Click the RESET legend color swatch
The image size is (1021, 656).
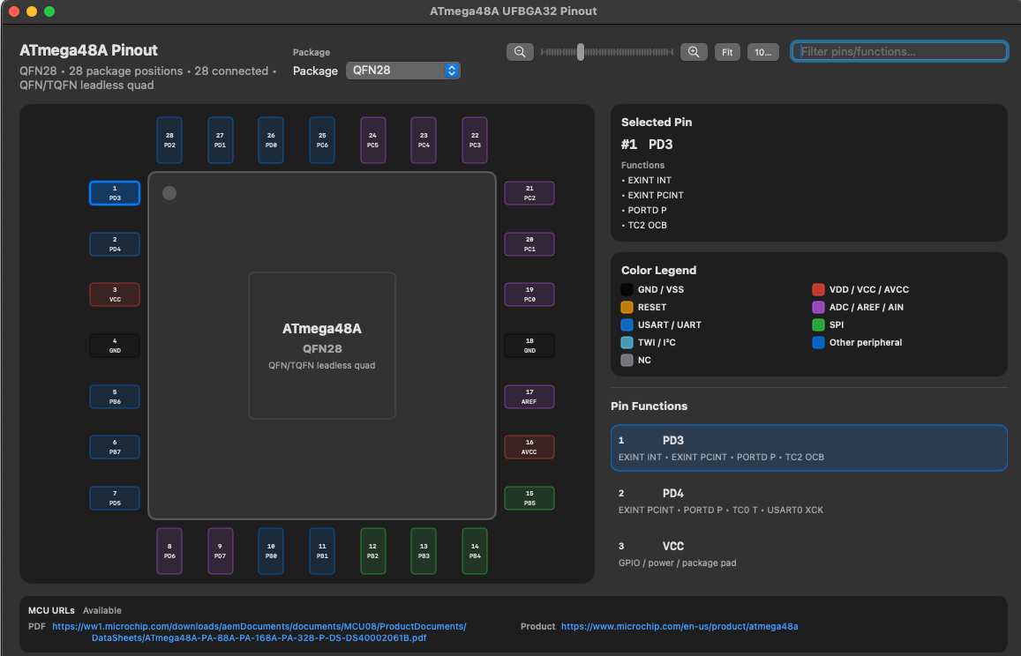[x=627, y=307]
